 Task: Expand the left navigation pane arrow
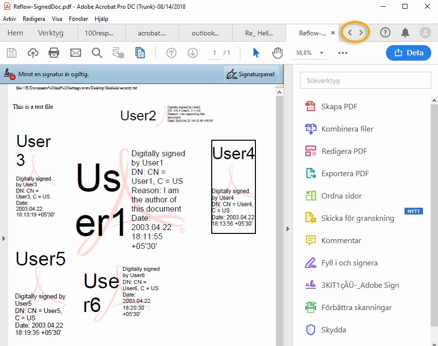(x=4, y=238)
